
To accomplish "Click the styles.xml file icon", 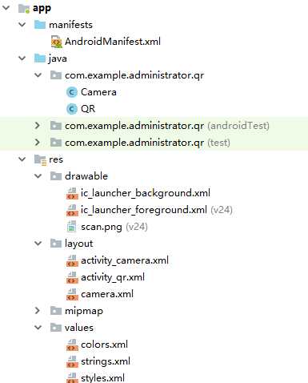I will click(x=72, y=377).
